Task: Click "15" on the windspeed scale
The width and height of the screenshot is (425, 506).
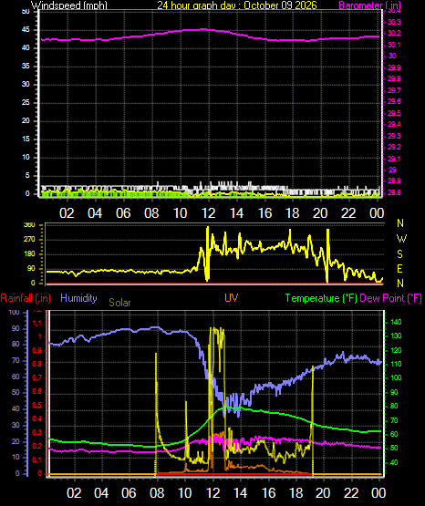Action: pos(26,139)
